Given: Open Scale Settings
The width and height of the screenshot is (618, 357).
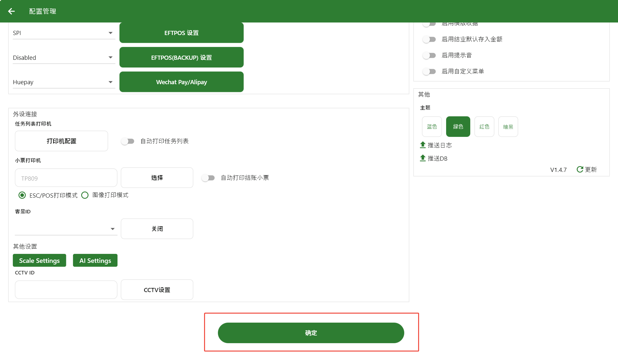Looking at the screenshot, I should (39, 260).
